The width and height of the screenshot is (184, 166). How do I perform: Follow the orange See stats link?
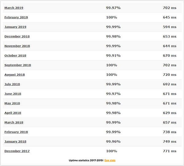(110, 160)
